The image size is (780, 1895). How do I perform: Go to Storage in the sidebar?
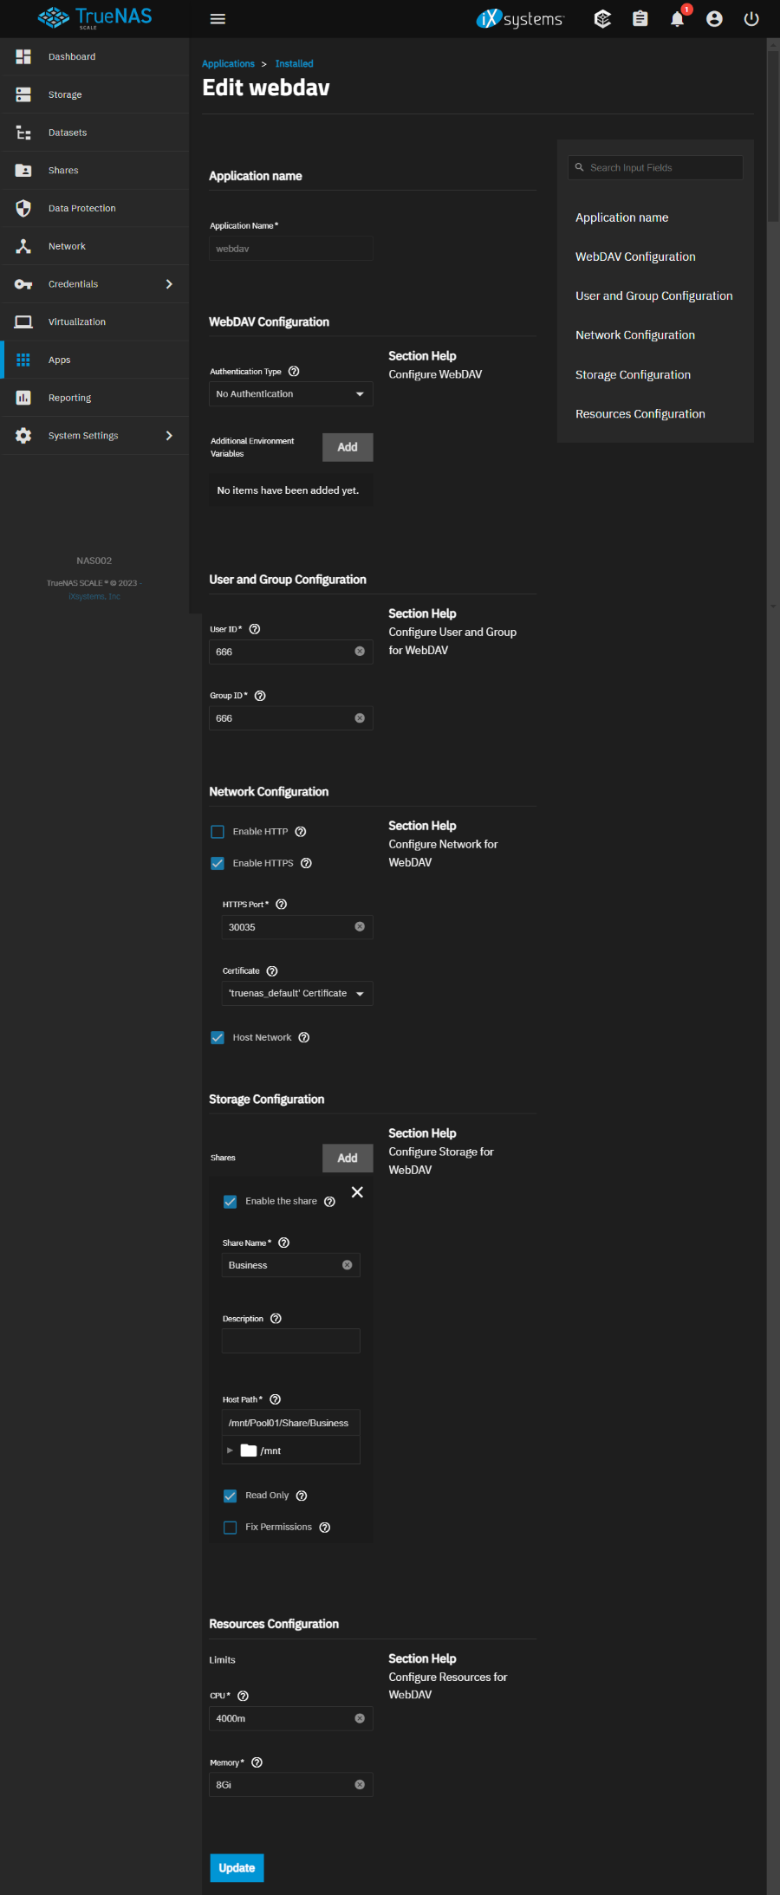point(65,94)
